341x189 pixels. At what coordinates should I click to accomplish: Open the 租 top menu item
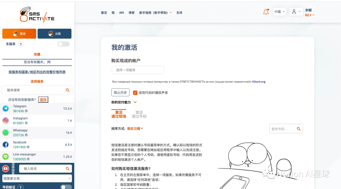113,13
